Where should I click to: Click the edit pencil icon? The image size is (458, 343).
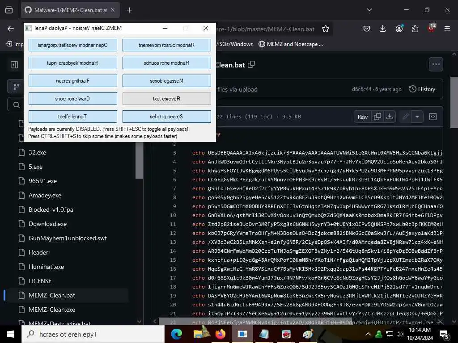(405, 117)
